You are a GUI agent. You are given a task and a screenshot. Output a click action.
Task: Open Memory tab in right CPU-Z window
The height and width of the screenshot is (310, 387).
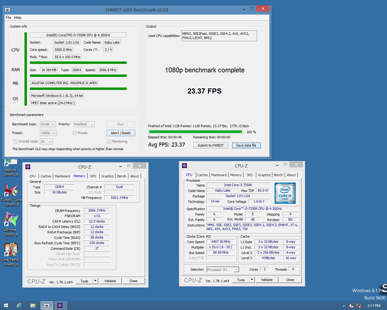[x=236, y=175]
